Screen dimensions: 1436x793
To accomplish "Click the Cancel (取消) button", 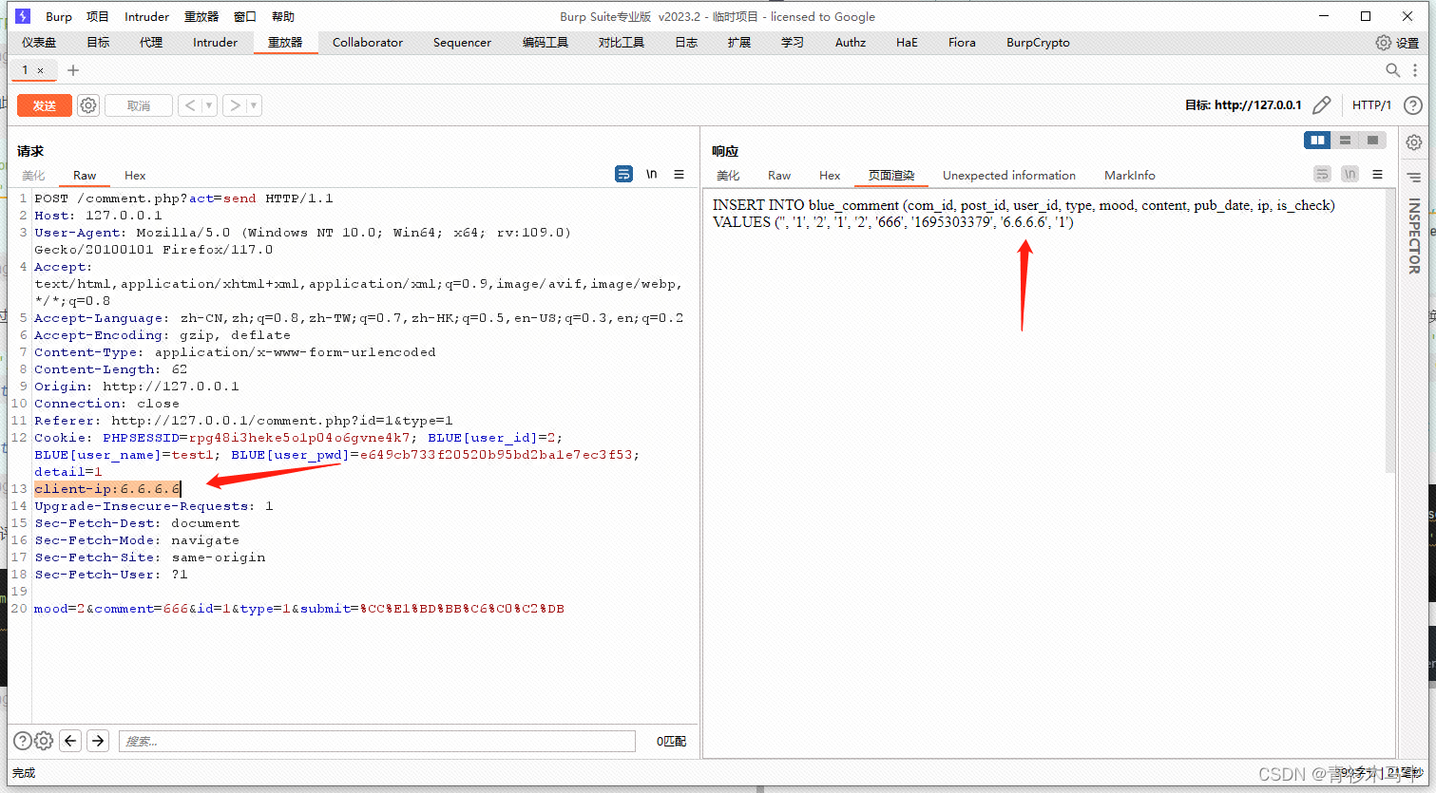I will (139, 105).
